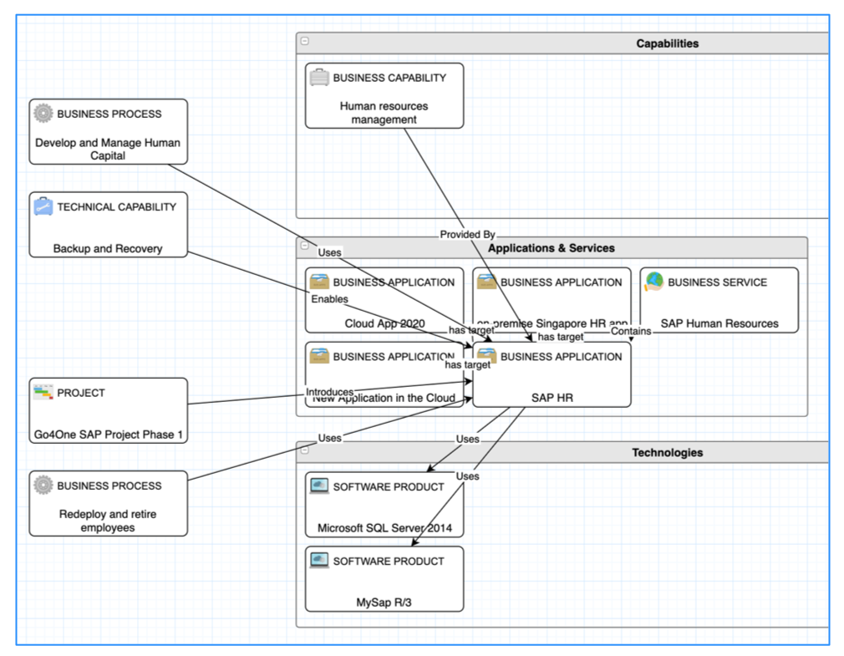Click the laptop icon of Microsoft SQL Server 2014
The width and height of the screenshot is (844, 656).
319,486
